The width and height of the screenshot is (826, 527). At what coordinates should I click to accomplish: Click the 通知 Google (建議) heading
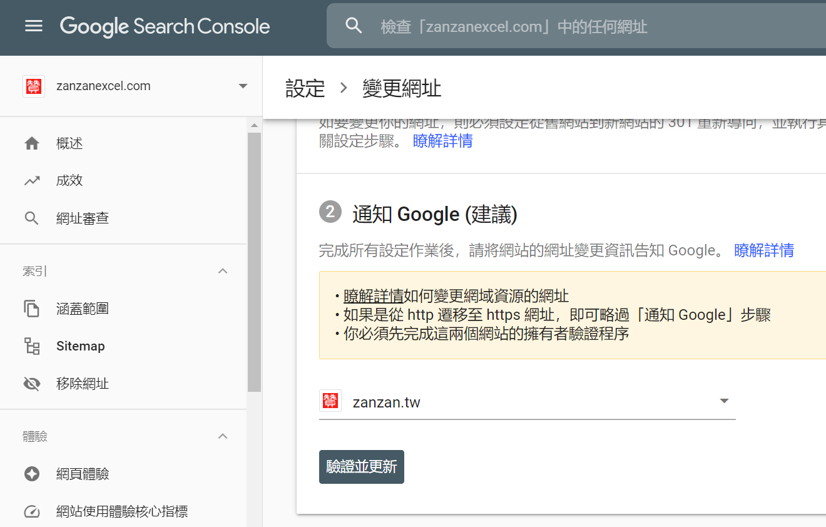click(434, 214)
